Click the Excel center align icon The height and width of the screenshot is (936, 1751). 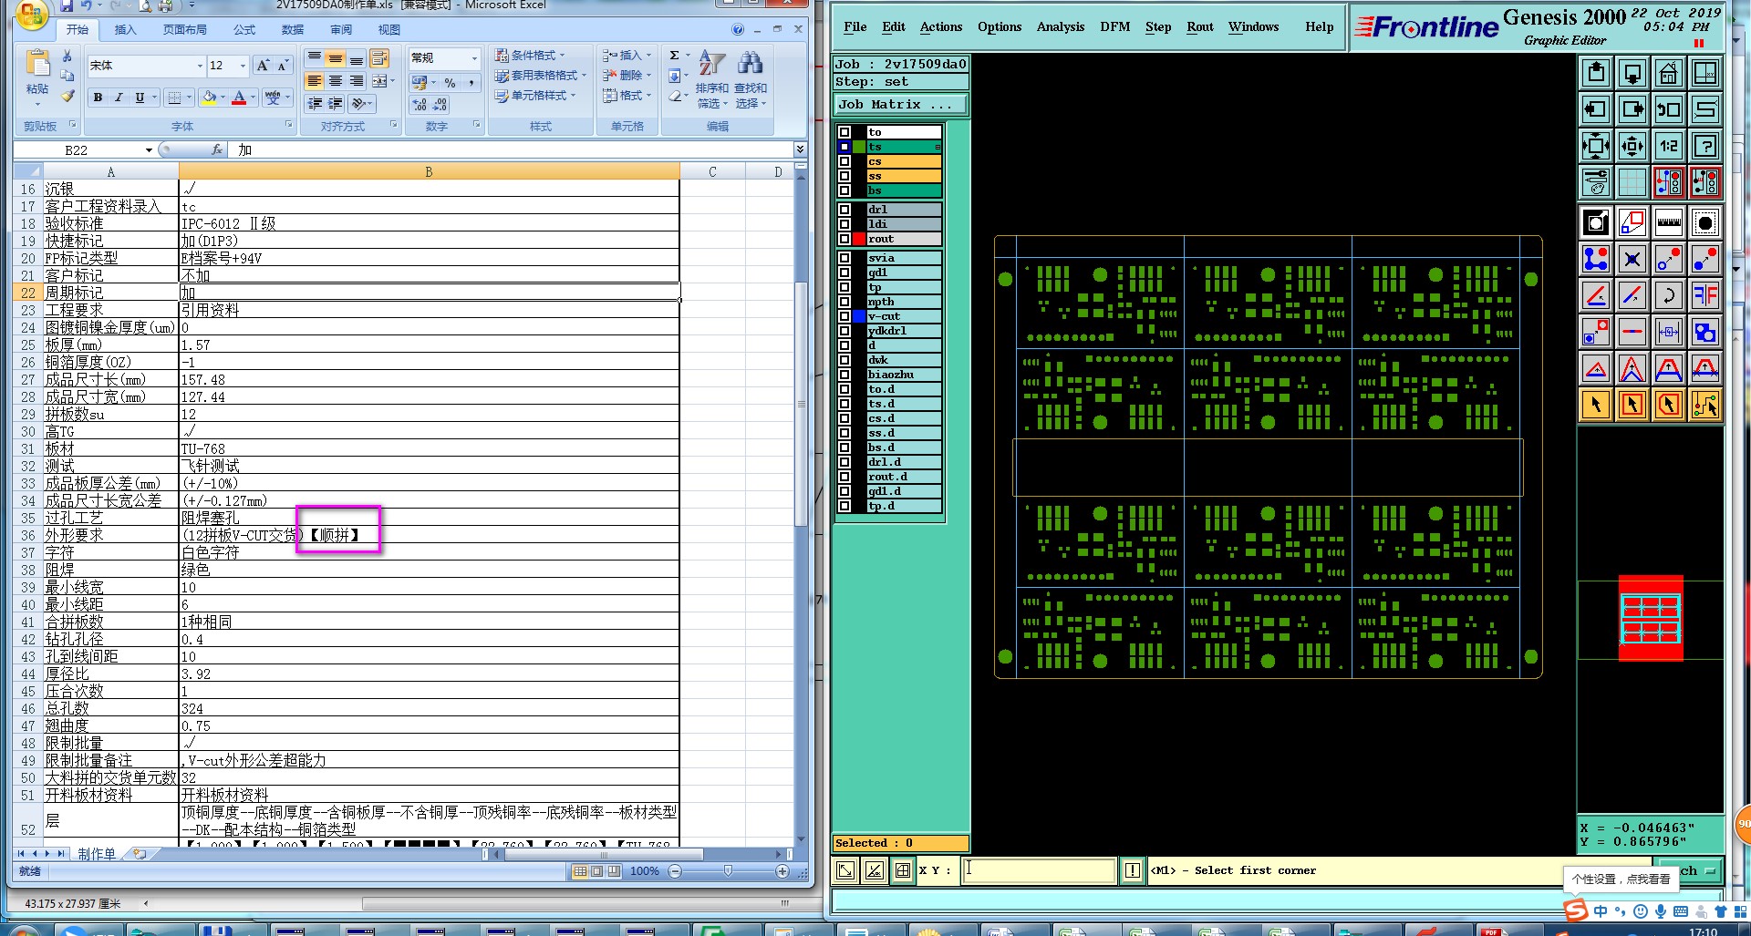pos(336,81)
